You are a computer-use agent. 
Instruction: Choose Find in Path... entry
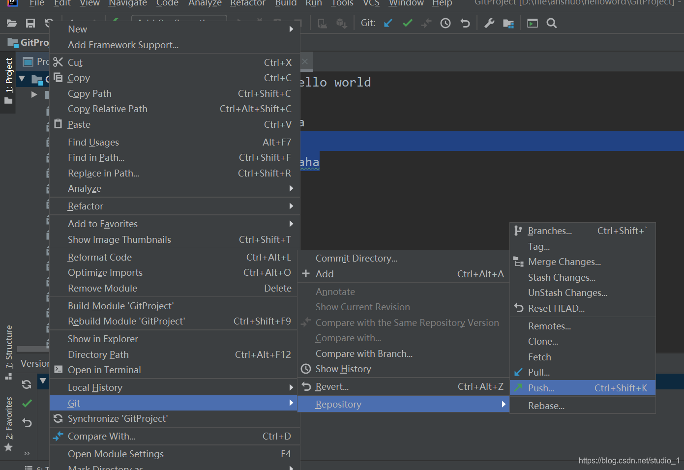click(175, 157)
